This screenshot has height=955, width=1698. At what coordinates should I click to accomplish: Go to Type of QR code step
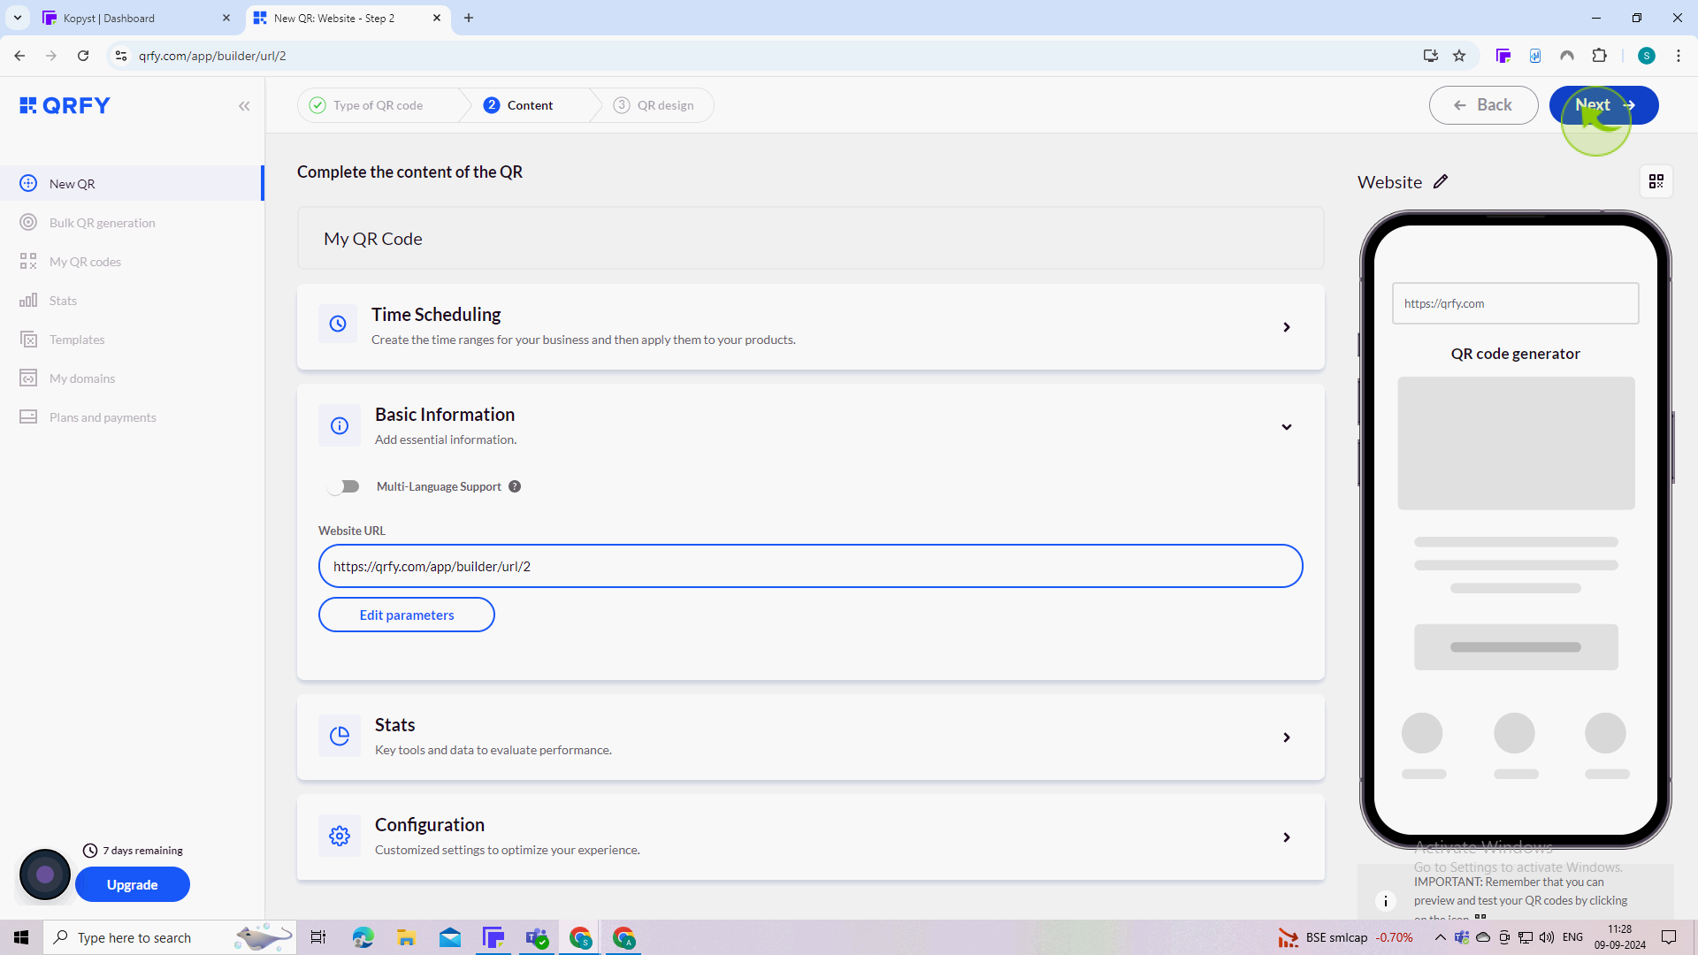point(378,105)
